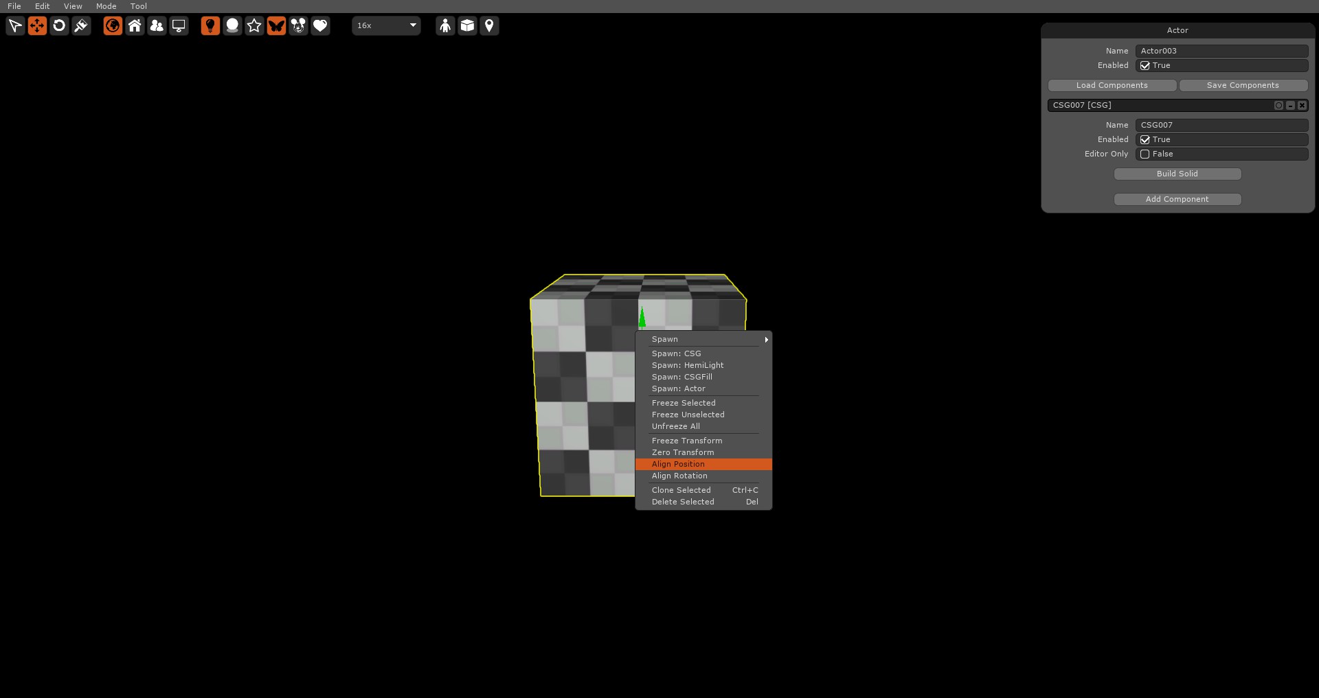1319x698 pixels.
Task: Click the Load Components button
Action: [1112, 86]
